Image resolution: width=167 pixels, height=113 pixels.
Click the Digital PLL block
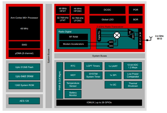click(99, 35)
